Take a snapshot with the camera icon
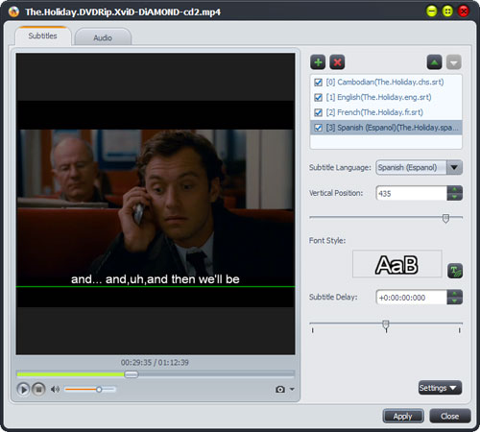The height and width of the screenshot is (432, 480). click(x=280, y=389)
